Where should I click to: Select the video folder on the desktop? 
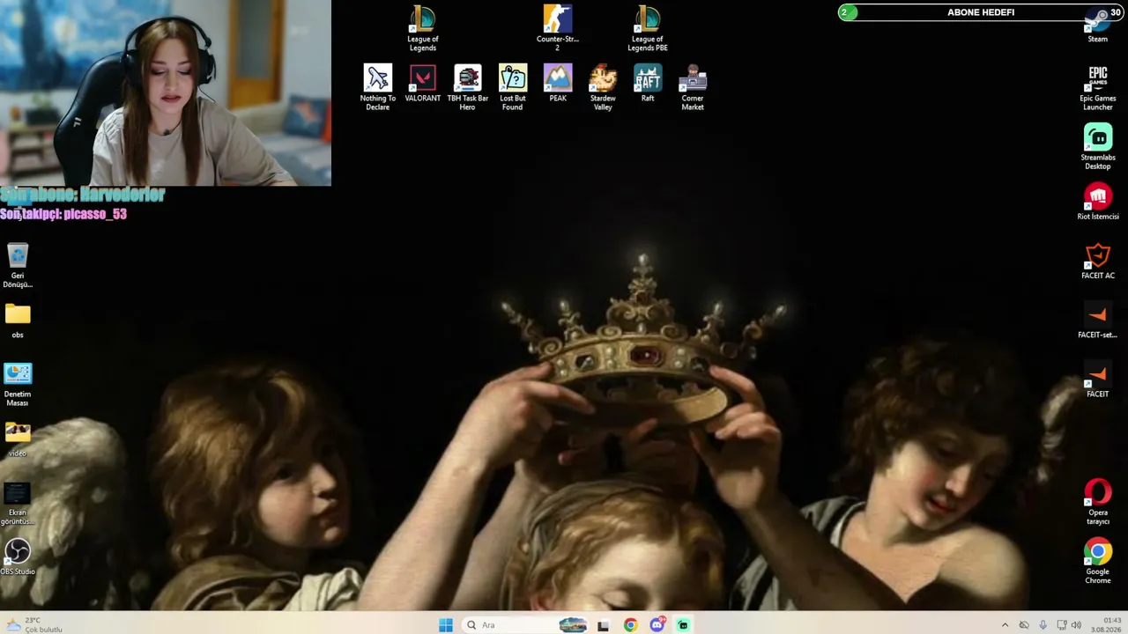click(x=18, y=438)
